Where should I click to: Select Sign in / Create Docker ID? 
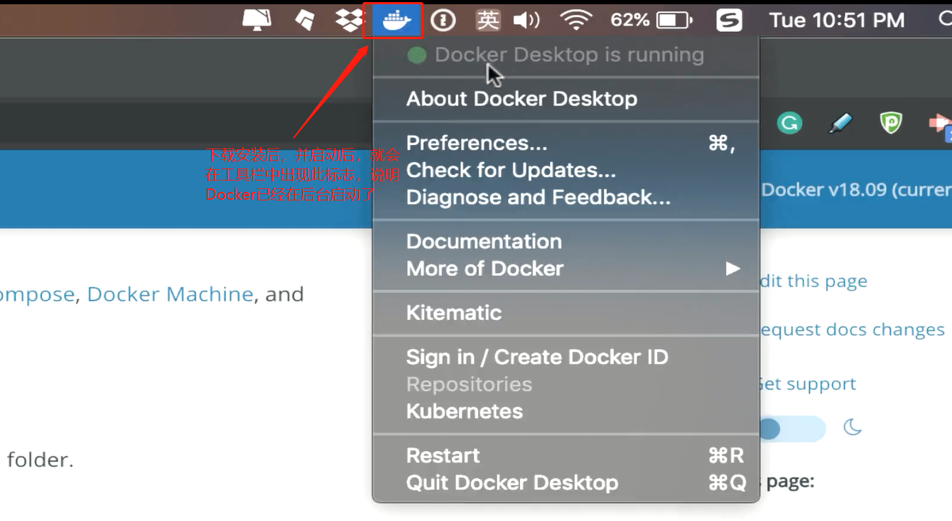[566, 357]
